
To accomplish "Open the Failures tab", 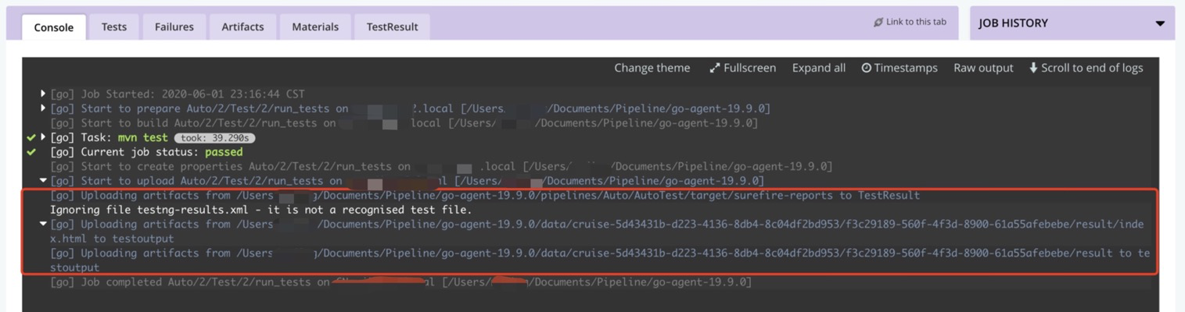I will point(174,27).
